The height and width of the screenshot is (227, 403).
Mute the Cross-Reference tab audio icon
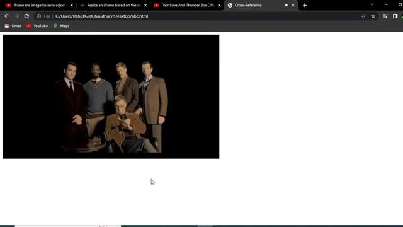coord(287,5)
